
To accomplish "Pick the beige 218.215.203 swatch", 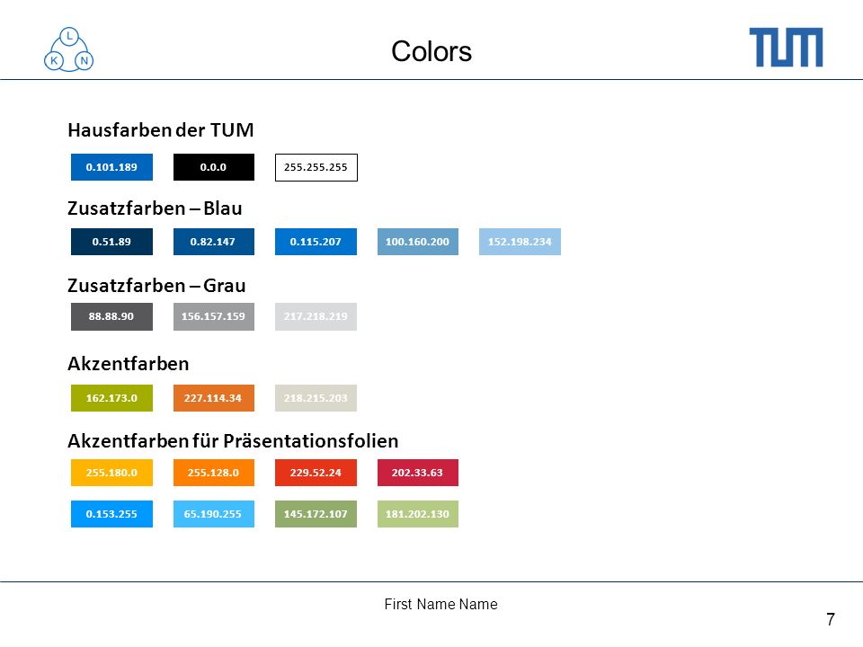I will [316, 398].
